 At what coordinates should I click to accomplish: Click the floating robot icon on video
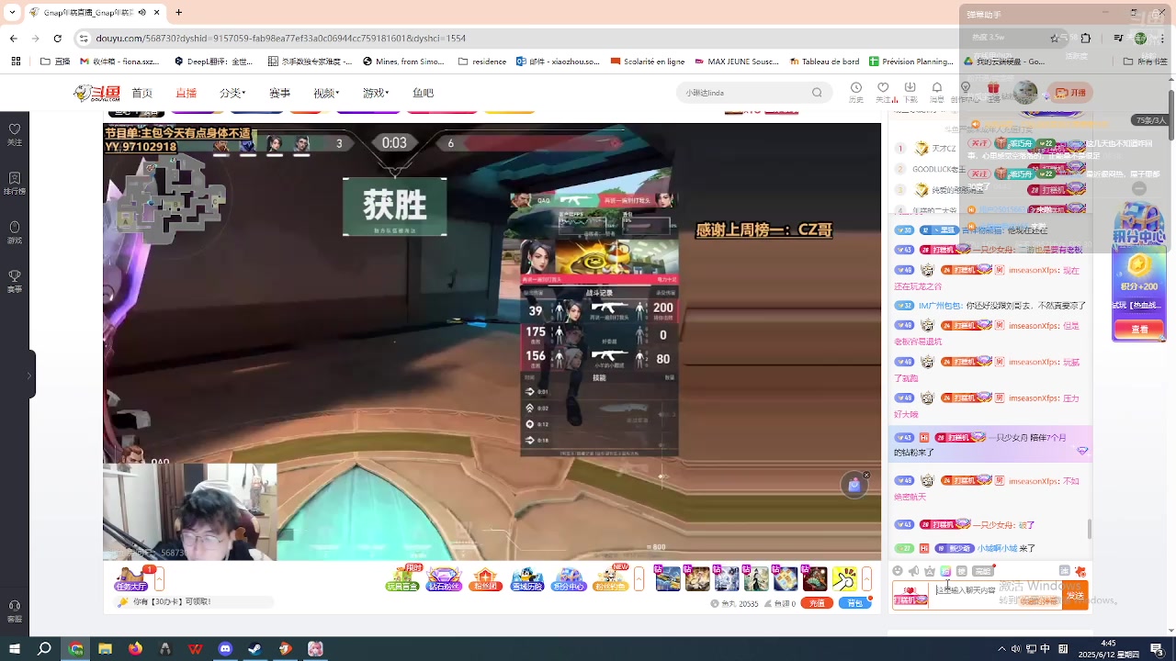(854, 486)
